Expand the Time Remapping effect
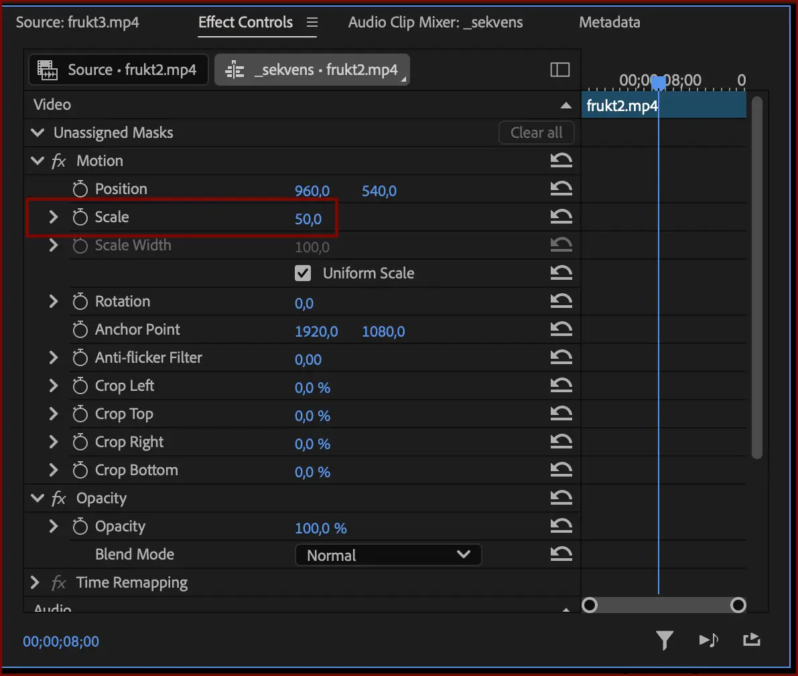The image size is (798, 676). point(35,582)
